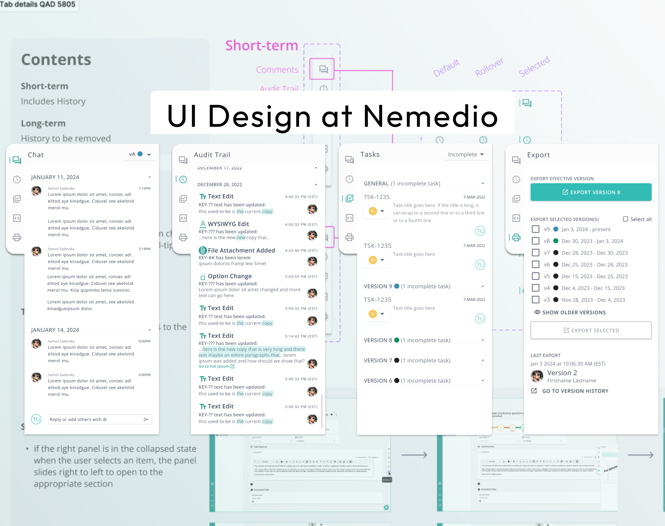Select the Text Edit entry at 5:14:42 PM
This screenshot has width=665, height=526.
[221, 336]
